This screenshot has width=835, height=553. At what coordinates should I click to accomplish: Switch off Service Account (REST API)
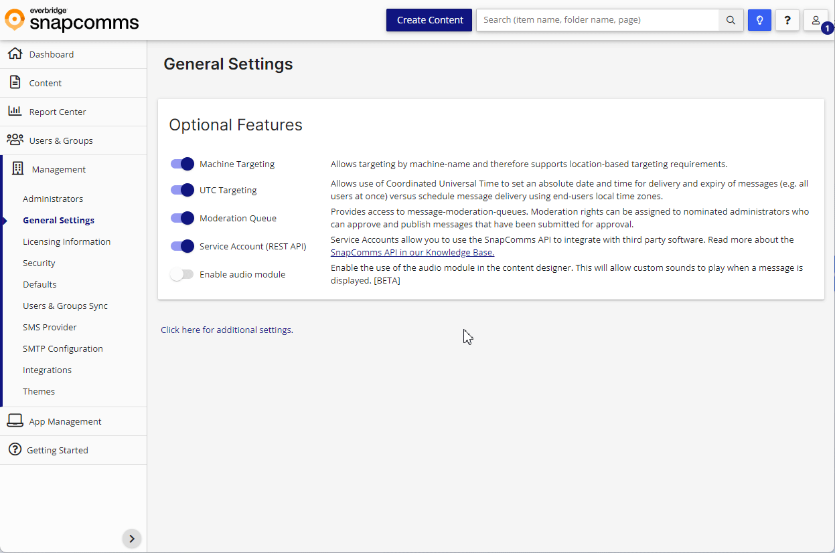click(182, 246)
